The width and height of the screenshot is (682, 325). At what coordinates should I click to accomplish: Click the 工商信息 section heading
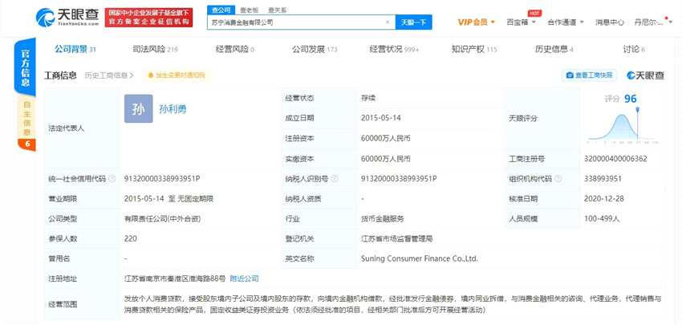[60, 75]
